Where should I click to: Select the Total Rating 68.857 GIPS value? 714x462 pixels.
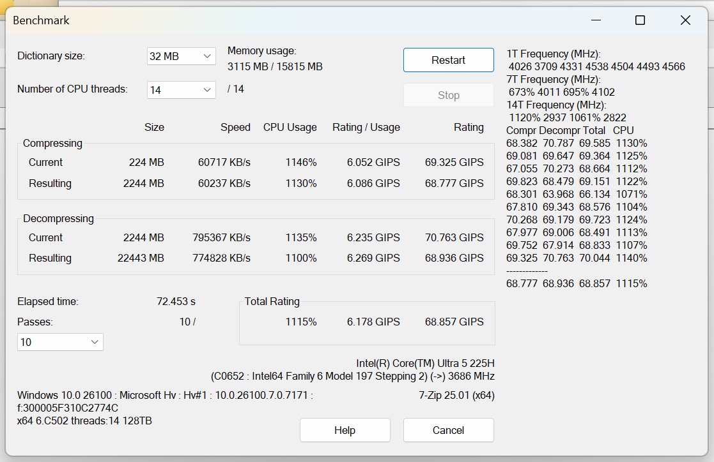(454, 322)
